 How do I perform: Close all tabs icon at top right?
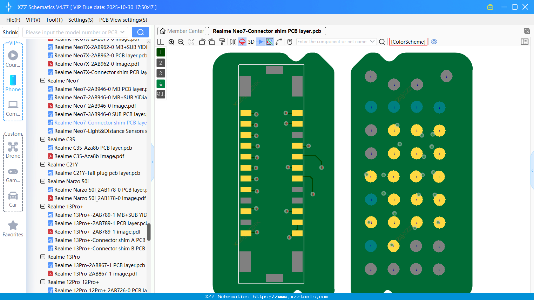527,31
